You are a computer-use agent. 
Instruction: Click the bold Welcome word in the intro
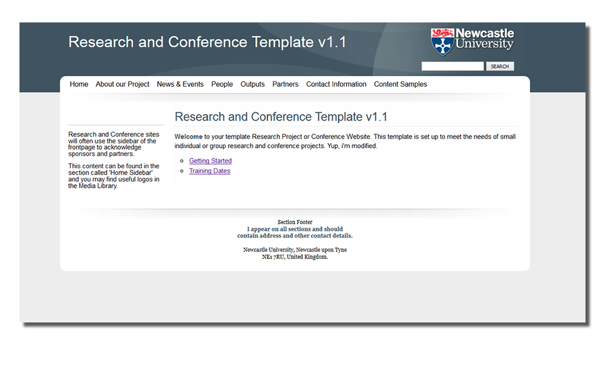coord(188,137)
